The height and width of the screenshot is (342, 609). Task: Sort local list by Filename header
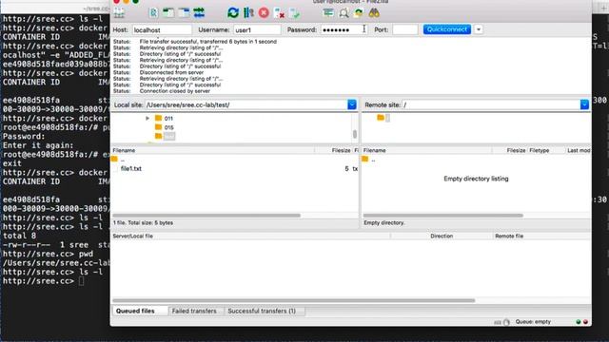tap(213, 150)
